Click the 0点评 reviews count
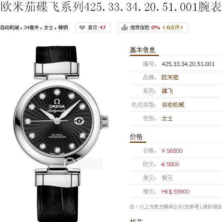This screenshot has width=222, height=222. click(x=173, y=27)
